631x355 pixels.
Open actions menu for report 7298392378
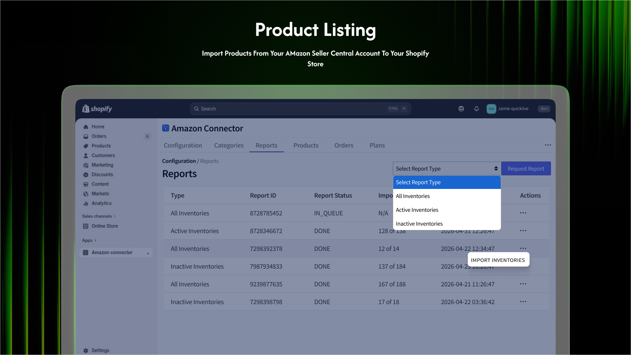coord(523,248)
